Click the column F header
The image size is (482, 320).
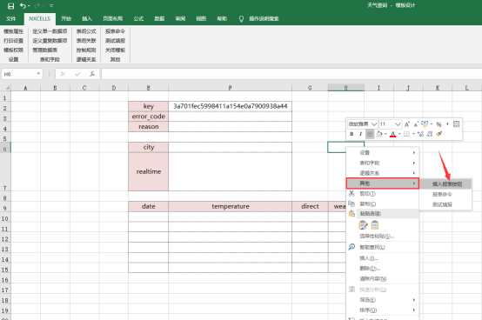tap(231, 88)
